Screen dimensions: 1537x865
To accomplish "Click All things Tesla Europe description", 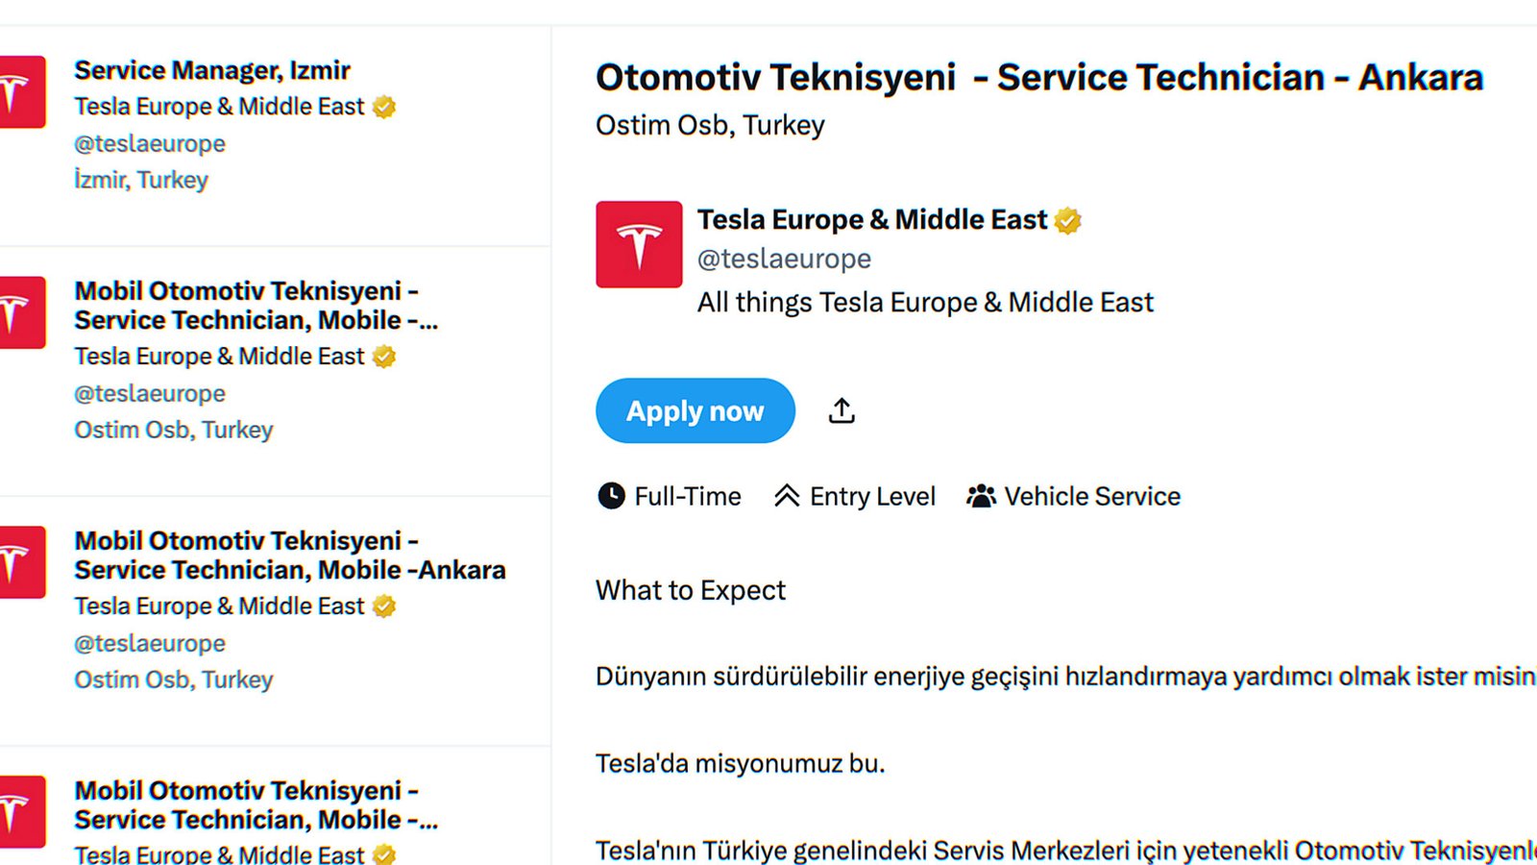I will 924,303.
